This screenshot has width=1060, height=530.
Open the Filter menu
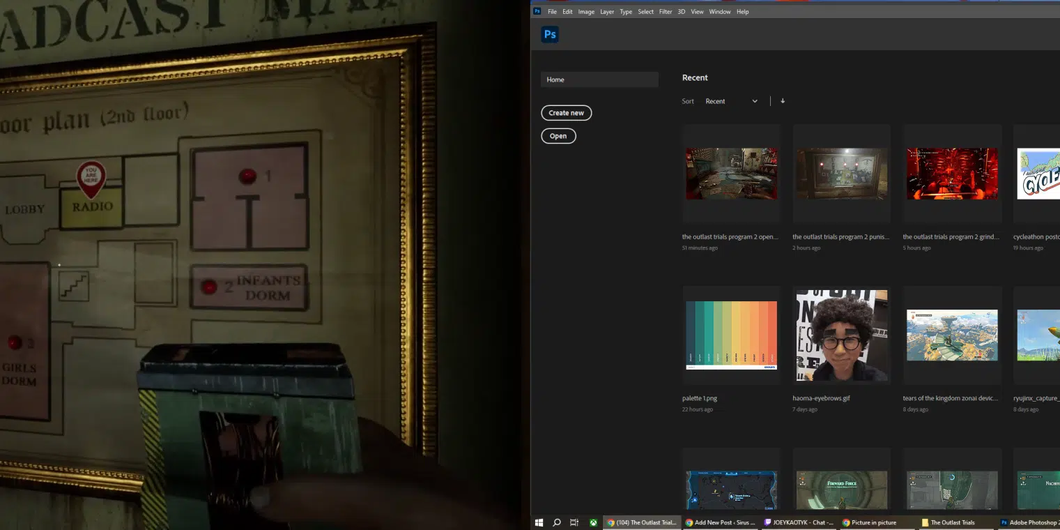pos(666,12)
